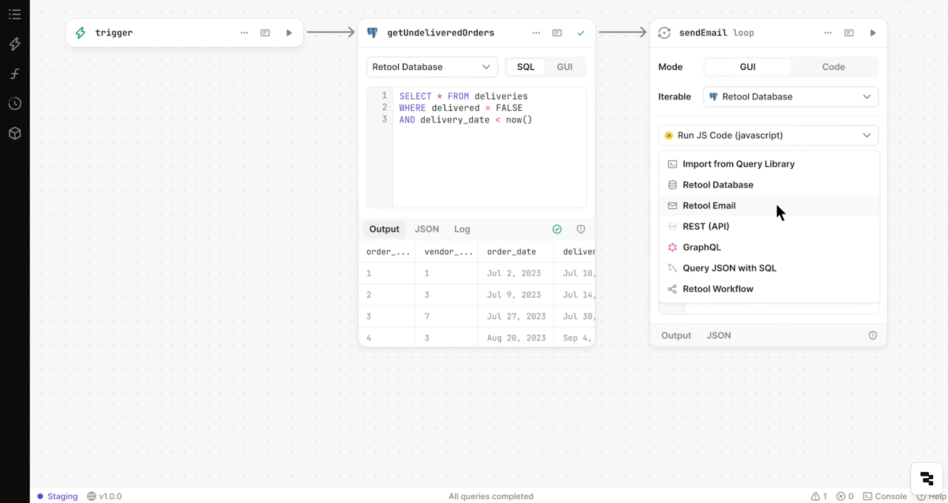Open the blocks list icon in sidebar

15,14
